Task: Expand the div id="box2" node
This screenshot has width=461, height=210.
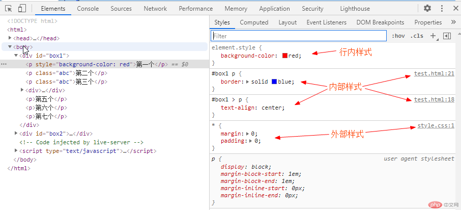Action: pyautogui.click(x=16, y=134)
